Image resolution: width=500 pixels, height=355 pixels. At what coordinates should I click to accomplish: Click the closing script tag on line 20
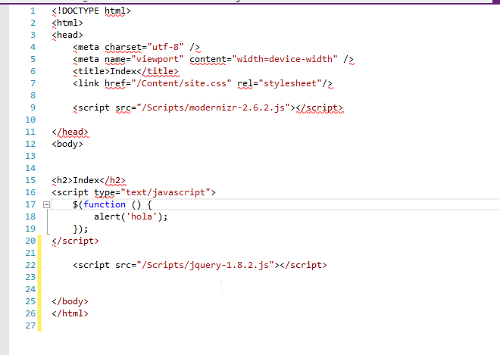point(75,241)
